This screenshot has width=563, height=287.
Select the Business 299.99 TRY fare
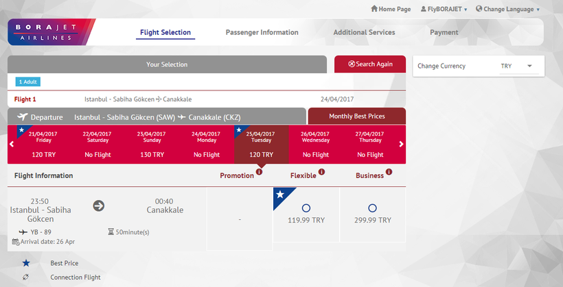372,208
